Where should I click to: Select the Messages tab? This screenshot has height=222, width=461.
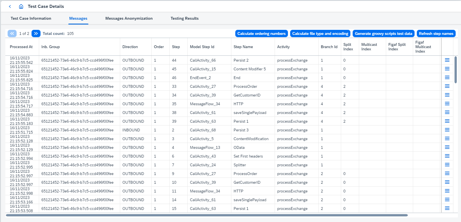[x=78, y=18]
